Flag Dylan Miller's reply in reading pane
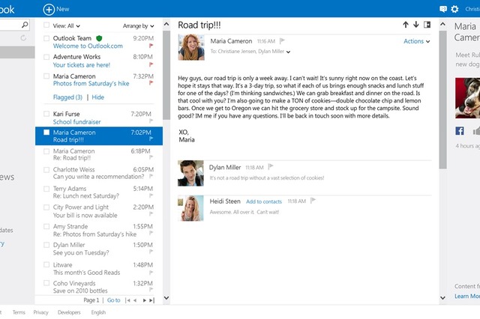 coord(270,167)
